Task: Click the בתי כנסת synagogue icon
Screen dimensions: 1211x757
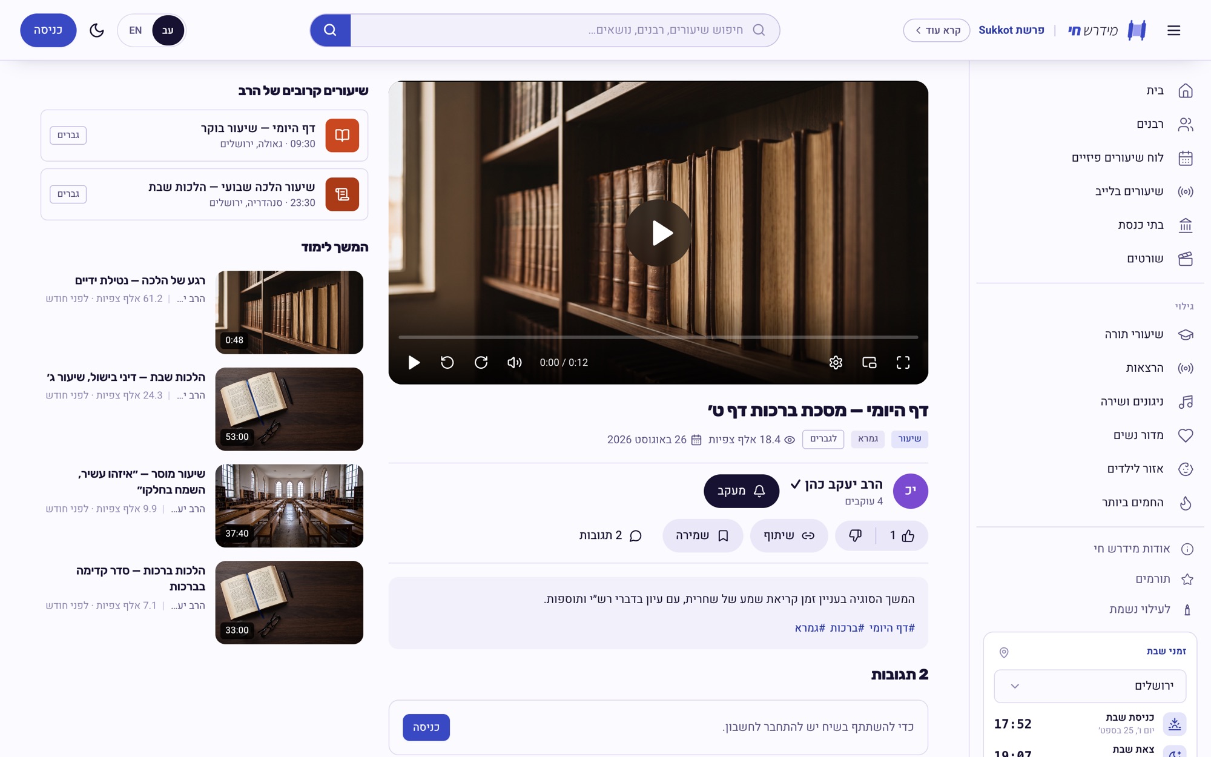Action: [1185, 225]
